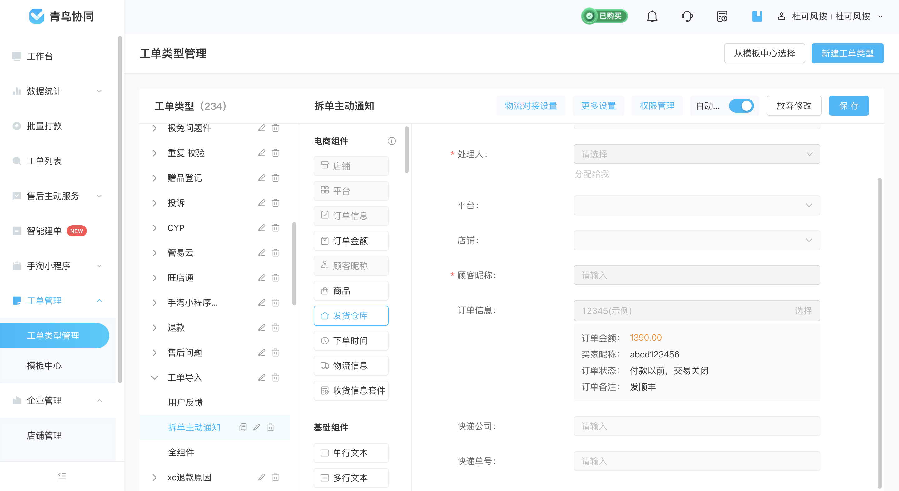Open 批量打款 in sidebar
This screenshot has width=899, height=491.
point(44,126)
